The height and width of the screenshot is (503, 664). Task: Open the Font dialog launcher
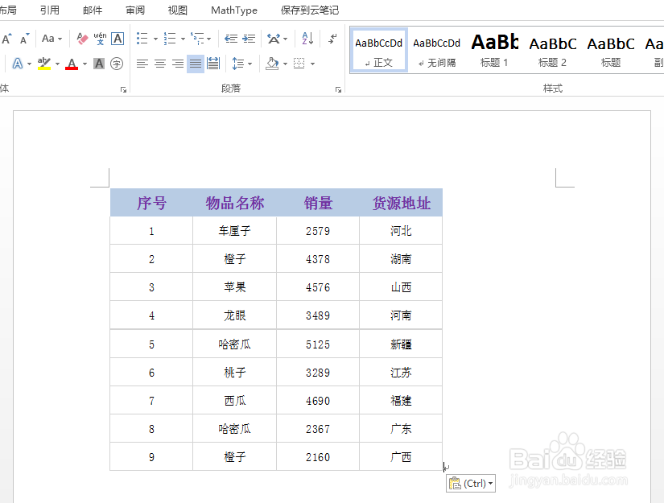123,89
